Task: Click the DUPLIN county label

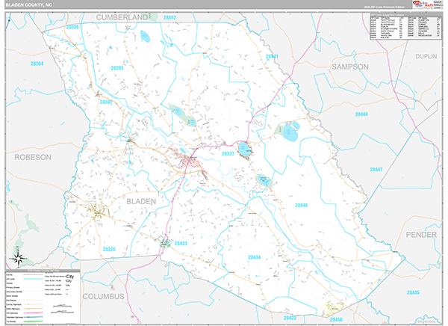Action: click(x=426, y=56)
